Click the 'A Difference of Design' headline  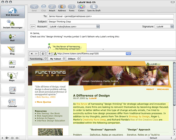(91, 96)
